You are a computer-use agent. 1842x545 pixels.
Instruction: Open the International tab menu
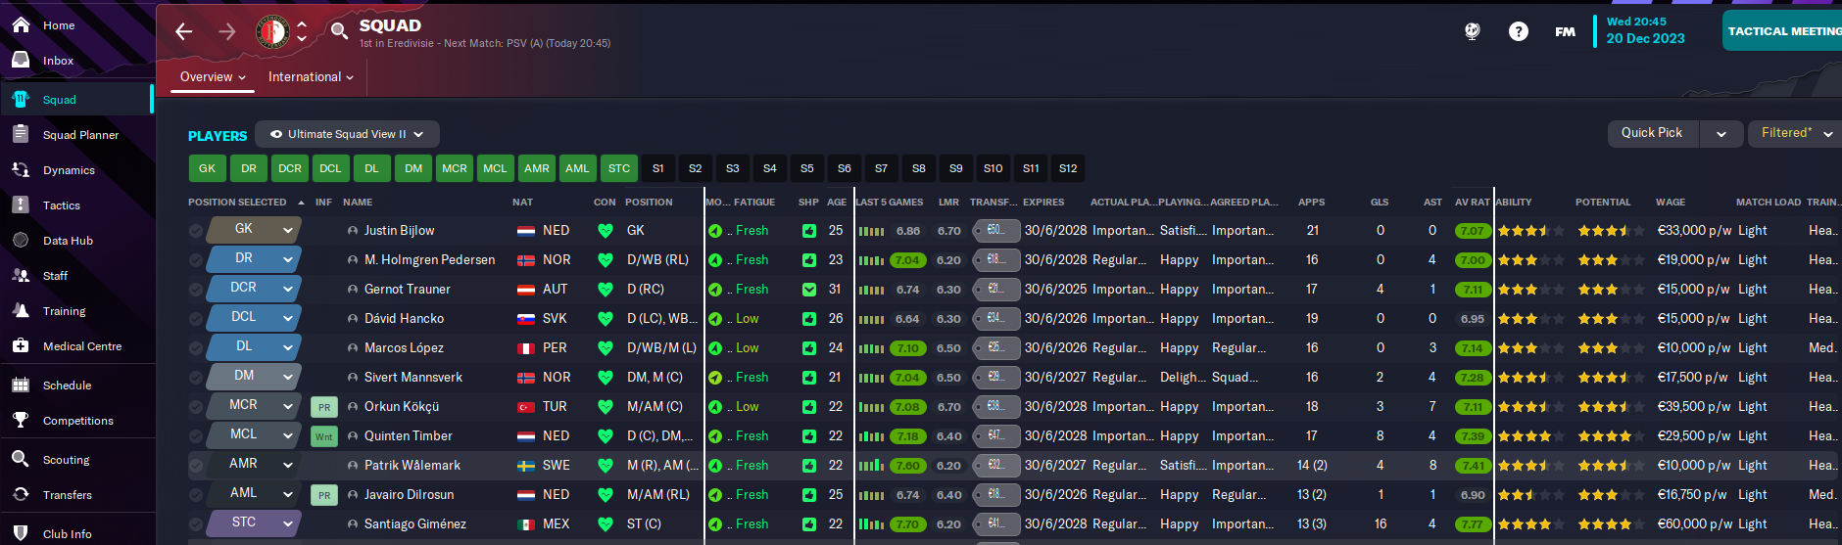point(311,76)
